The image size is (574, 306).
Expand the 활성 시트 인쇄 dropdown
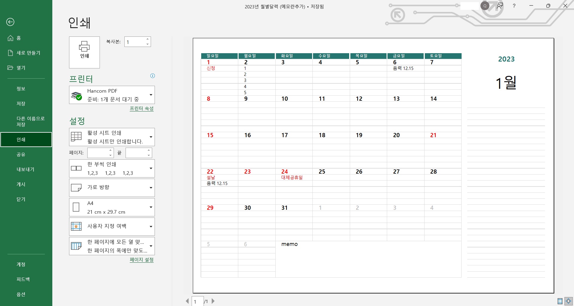(112, 137)
